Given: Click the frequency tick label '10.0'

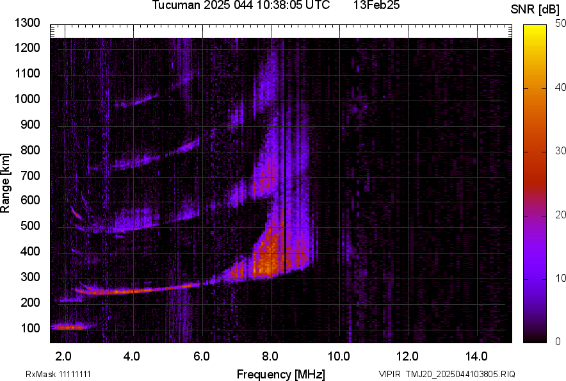Looking at the screenshot, I should [339, 357].
